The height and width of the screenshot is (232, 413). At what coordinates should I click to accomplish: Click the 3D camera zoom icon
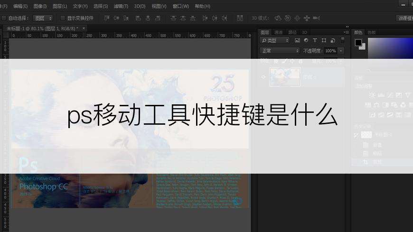(x=317, y=18)
